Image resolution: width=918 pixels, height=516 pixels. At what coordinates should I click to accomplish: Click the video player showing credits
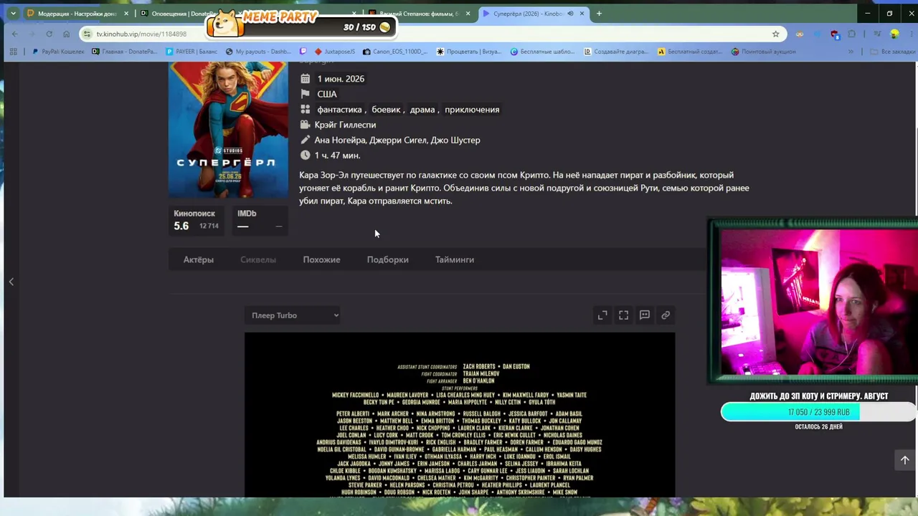460,415
